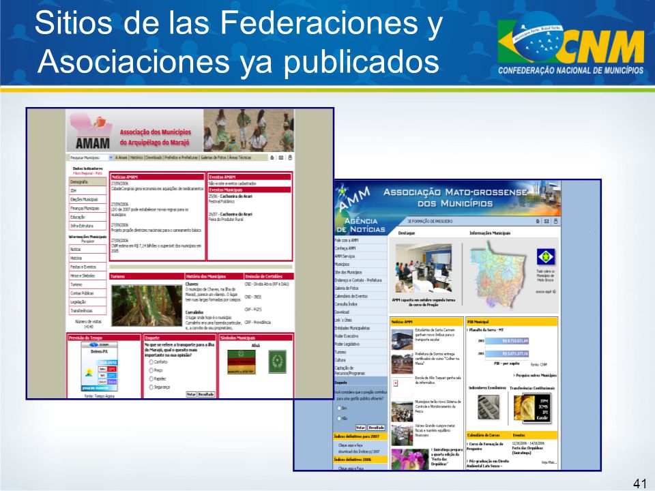Click the orchid flower news photo

coord(410,459)
